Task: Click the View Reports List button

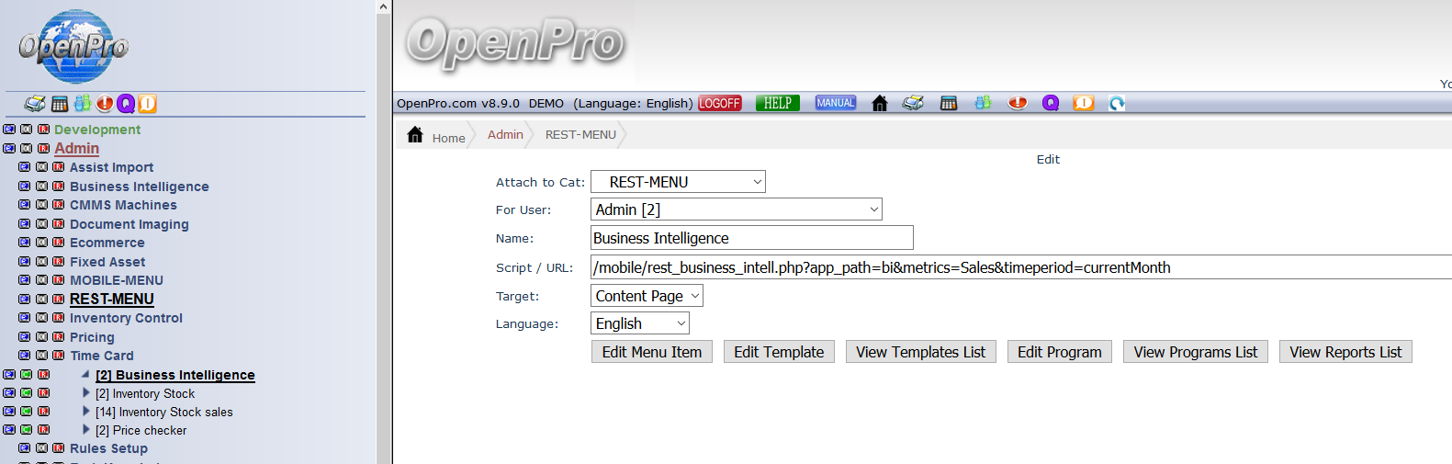Action: click(1345, 352)
